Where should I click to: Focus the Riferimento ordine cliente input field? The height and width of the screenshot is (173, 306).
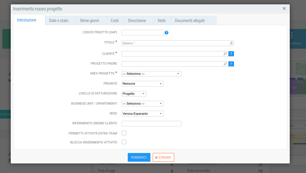click(x=151, y=124)
